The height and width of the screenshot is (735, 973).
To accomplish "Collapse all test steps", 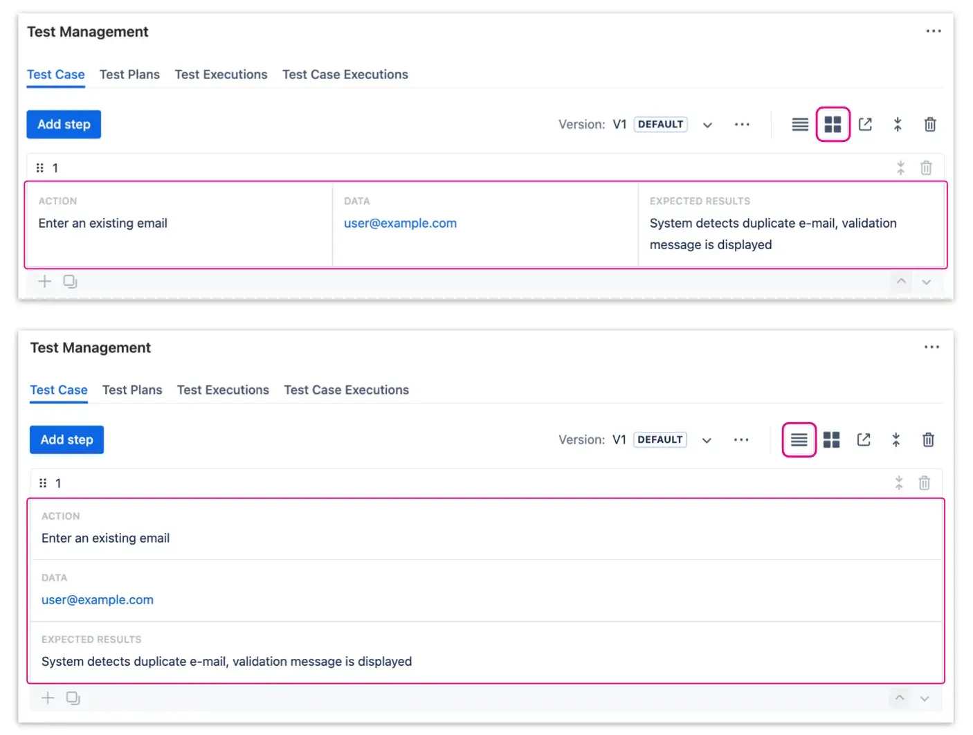I will 898,124.
